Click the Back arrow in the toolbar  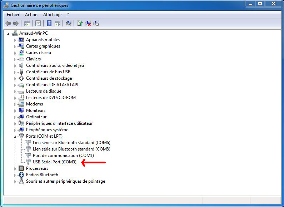8,24
